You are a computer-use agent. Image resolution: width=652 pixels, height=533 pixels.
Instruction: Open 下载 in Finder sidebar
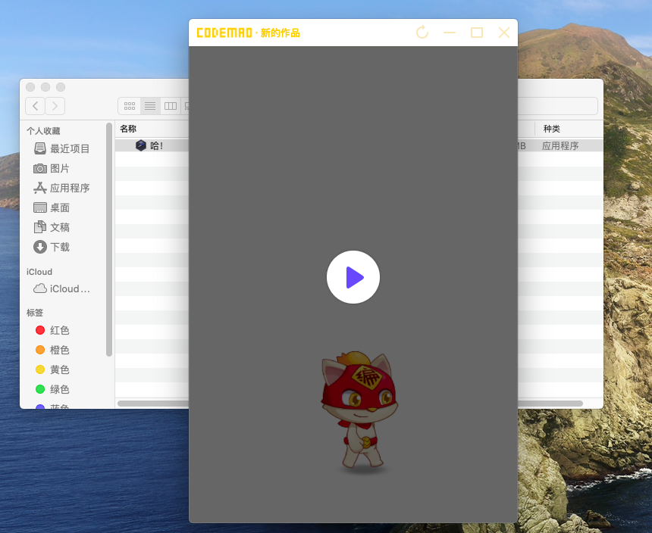click(52, 247)
